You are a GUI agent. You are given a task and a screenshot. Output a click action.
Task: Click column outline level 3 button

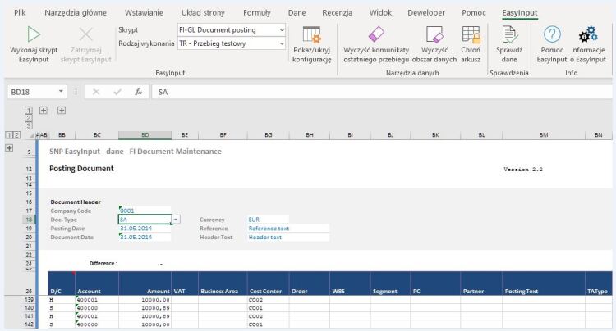[29, 126]
